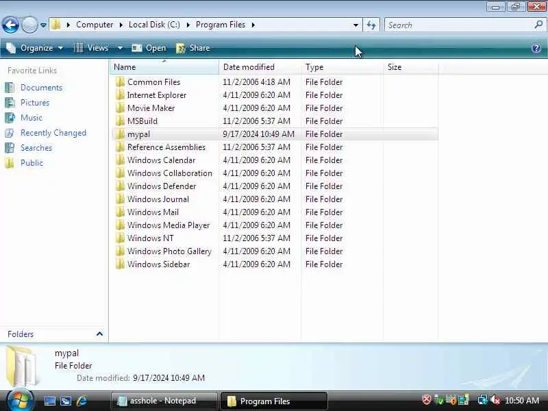The height and width of the screenshot is (411, 548).
Task: Open the address bar history dropdown
Action: coord(356,25)
